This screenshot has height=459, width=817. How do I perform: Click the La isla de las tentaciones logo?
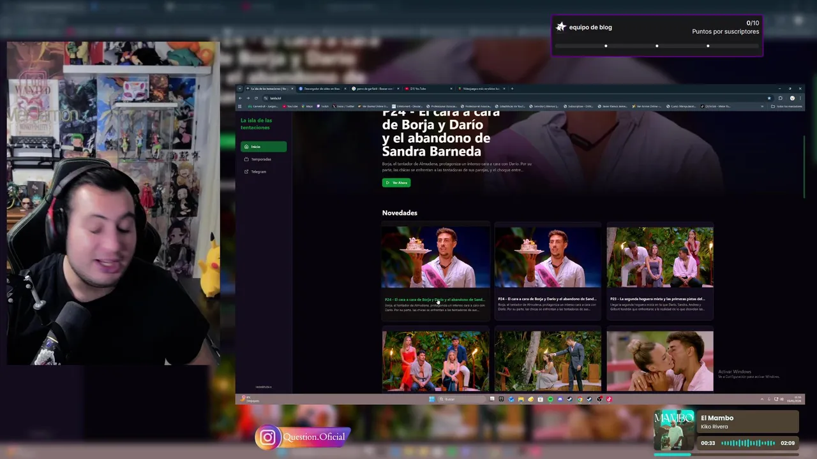(x=256, y=124)
